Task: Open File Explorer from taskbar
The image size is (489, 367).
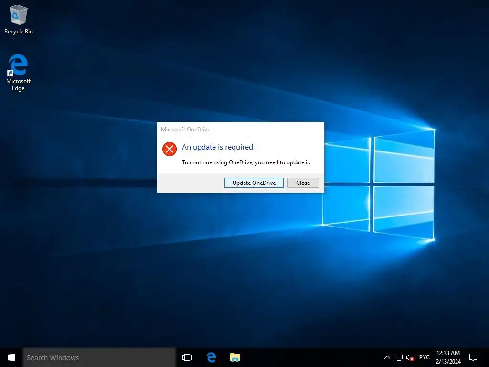Action: coord(235,357)
